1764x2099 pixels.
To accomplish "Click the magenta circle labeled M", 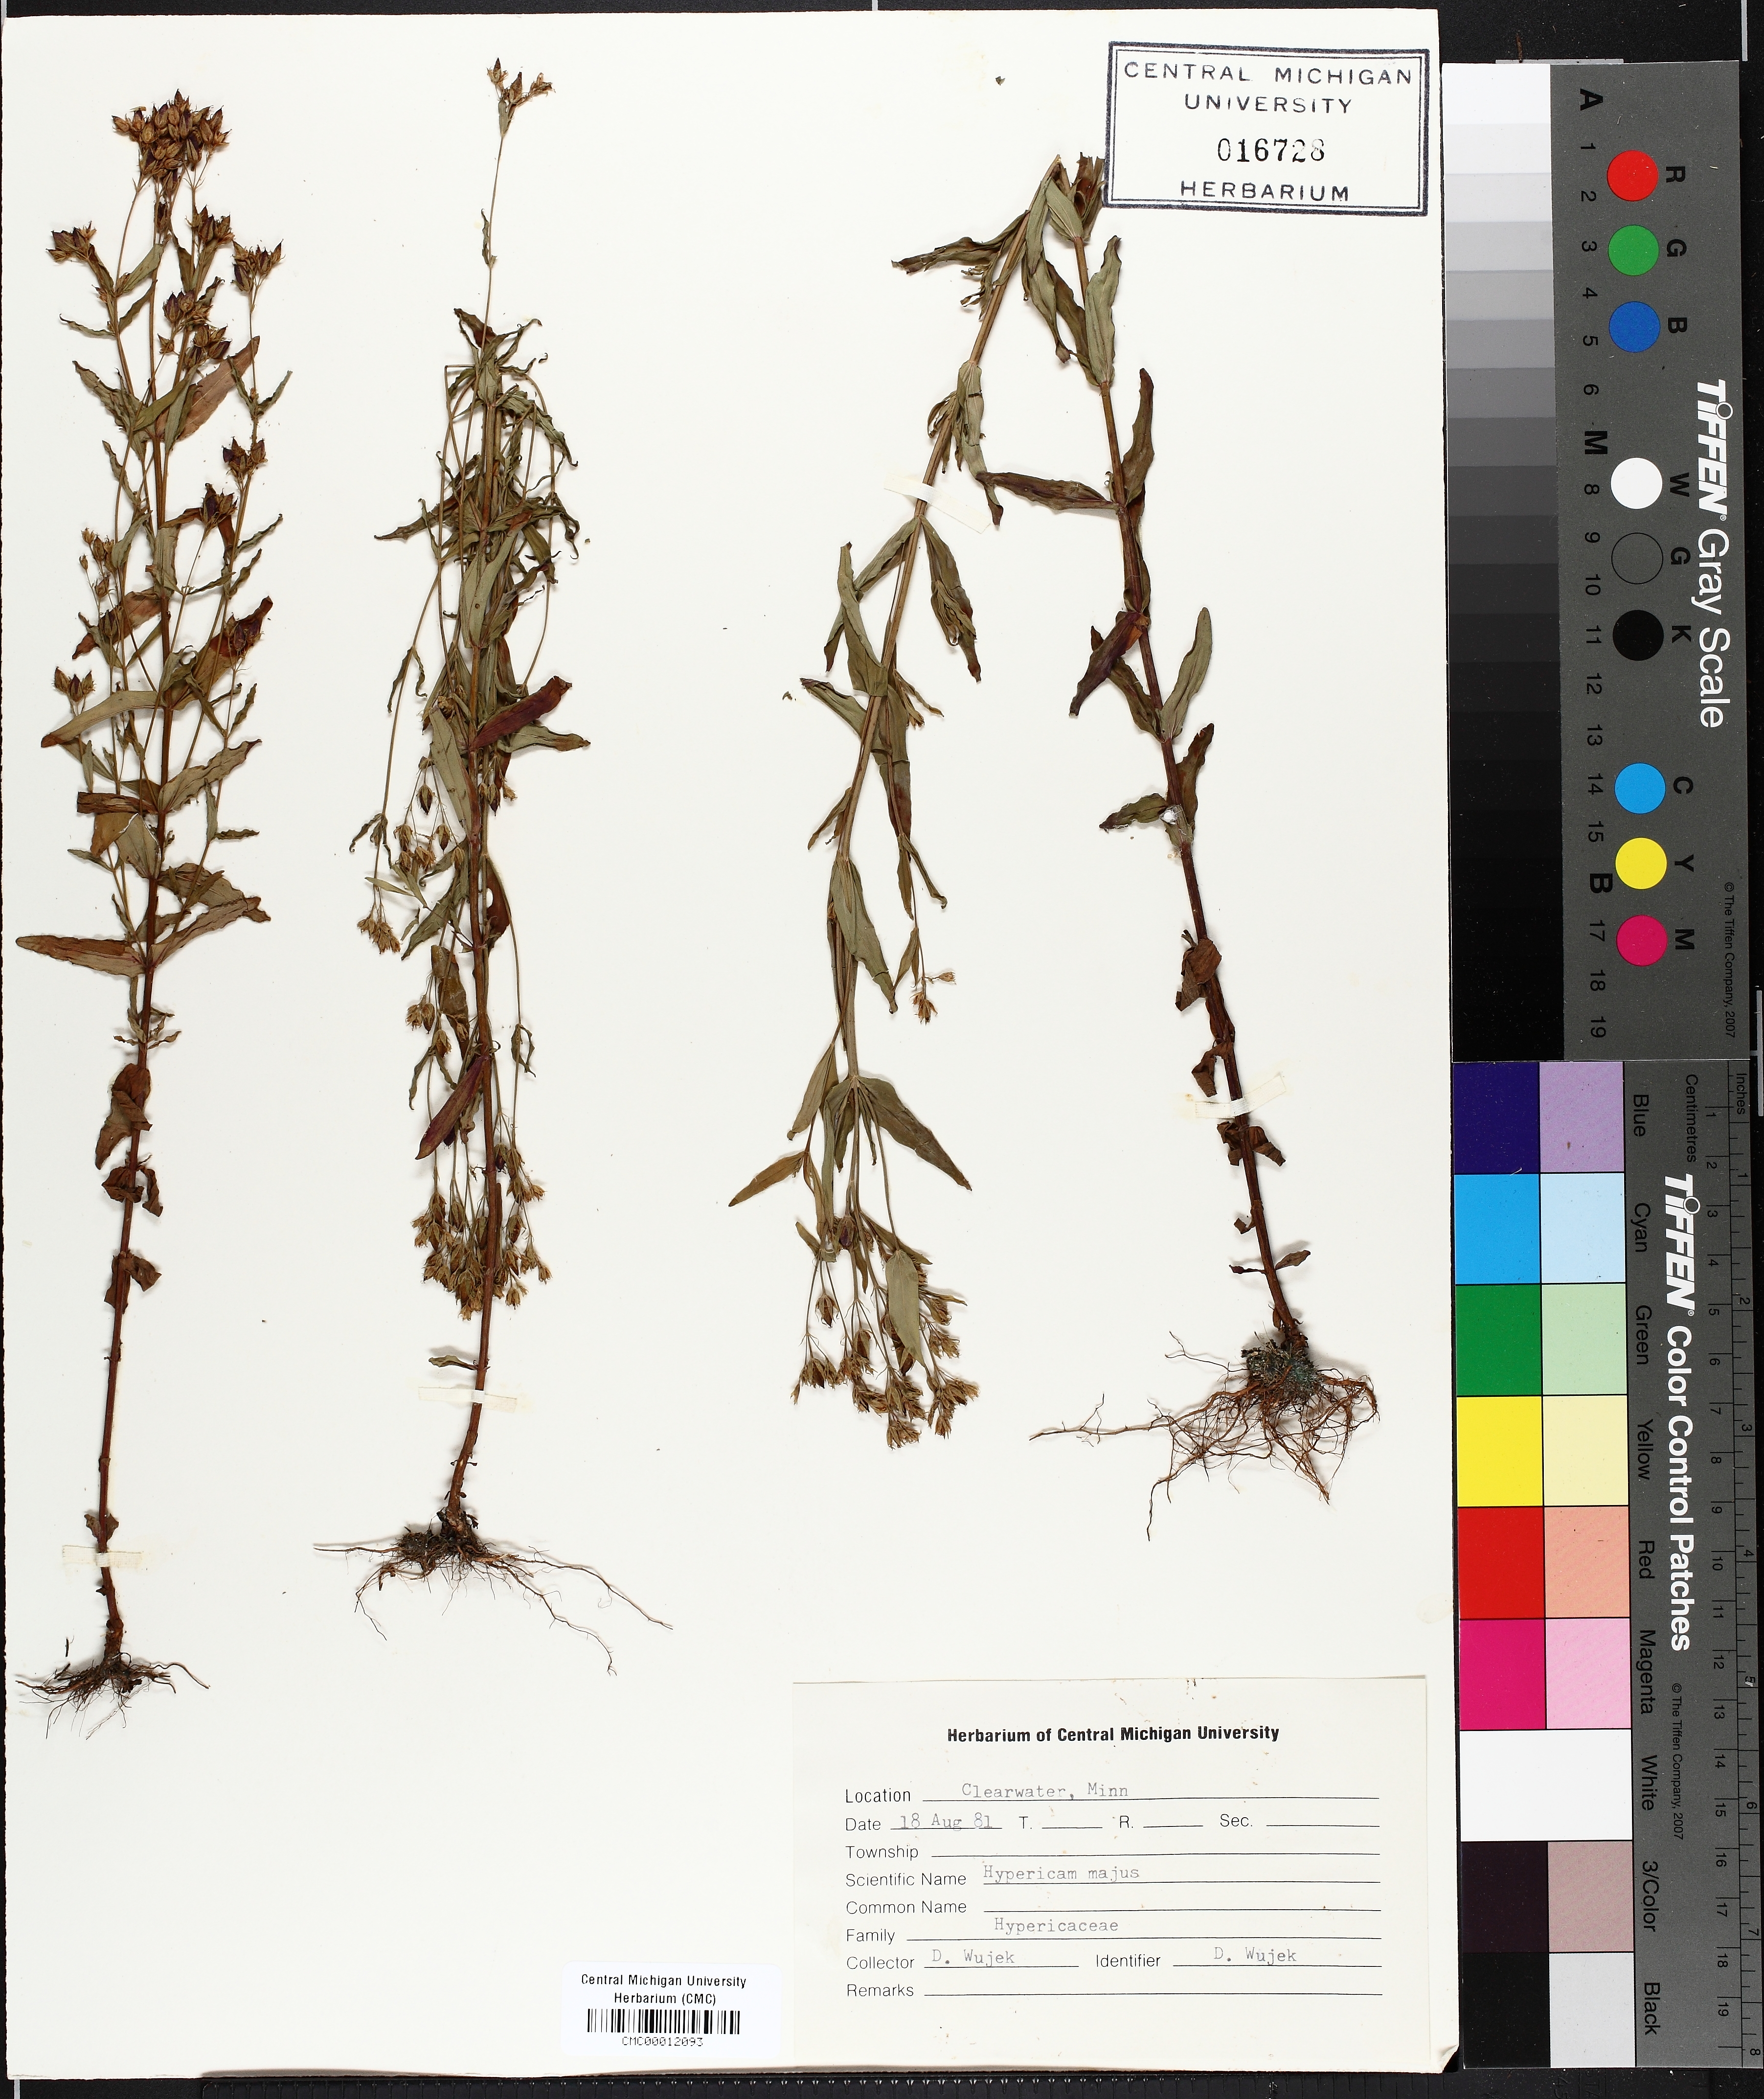I will [1642, 940].
